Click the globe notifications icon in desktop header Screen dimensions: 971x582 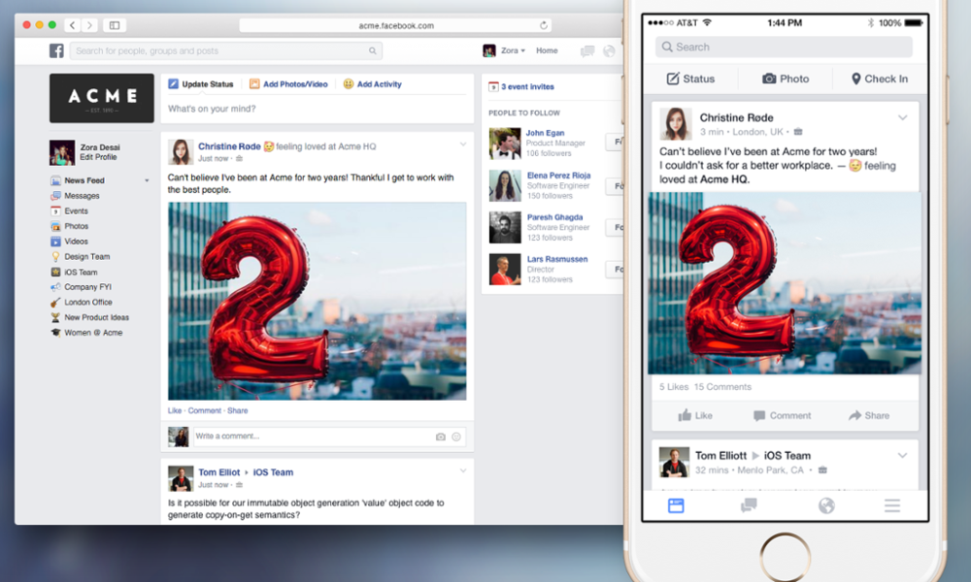(x=609, y=51)
